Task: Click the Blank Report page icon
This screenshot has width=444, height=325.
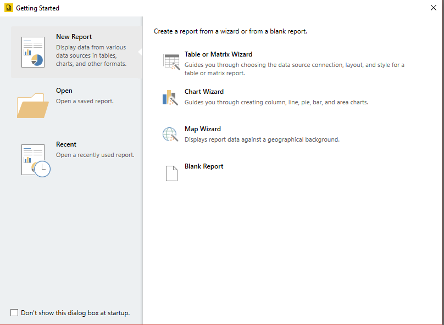Action: click(171, 173)
